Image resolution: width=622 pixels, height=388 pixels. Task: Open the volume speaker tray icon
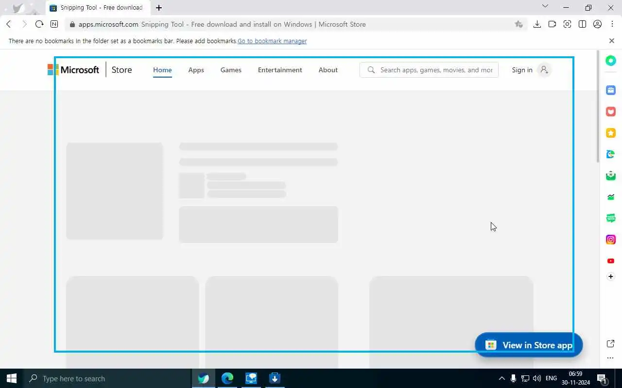(537, 378)
